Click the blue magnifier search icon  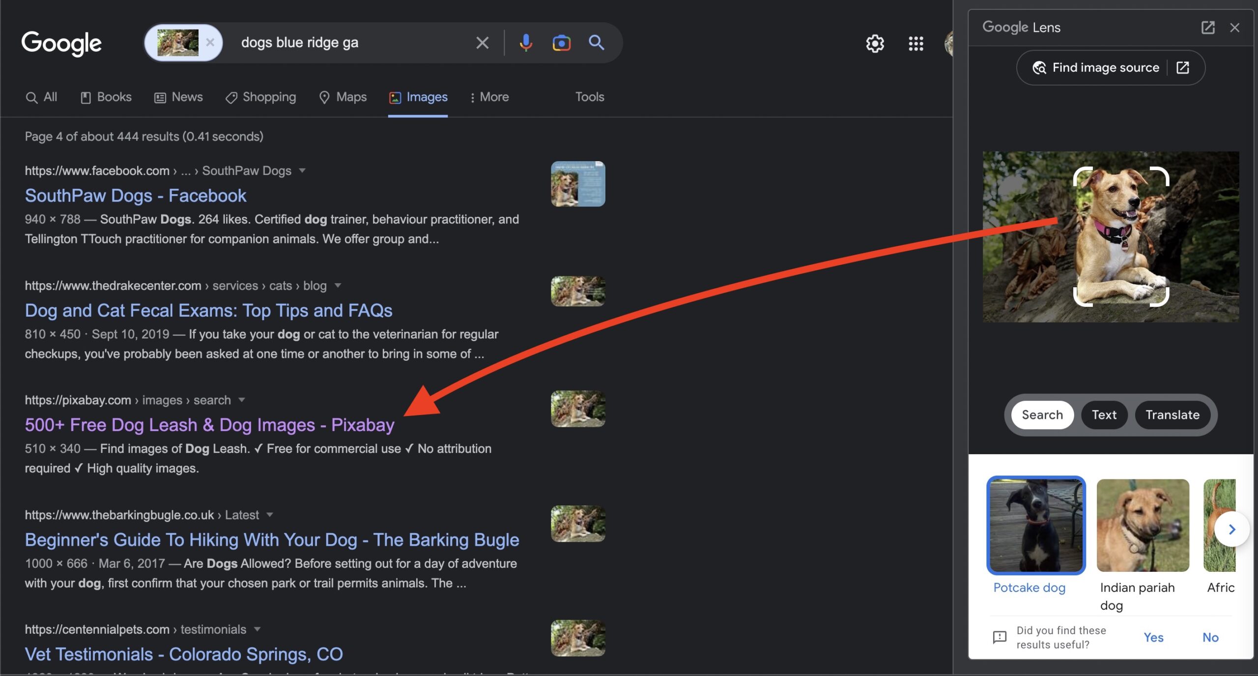coord(596,43)
